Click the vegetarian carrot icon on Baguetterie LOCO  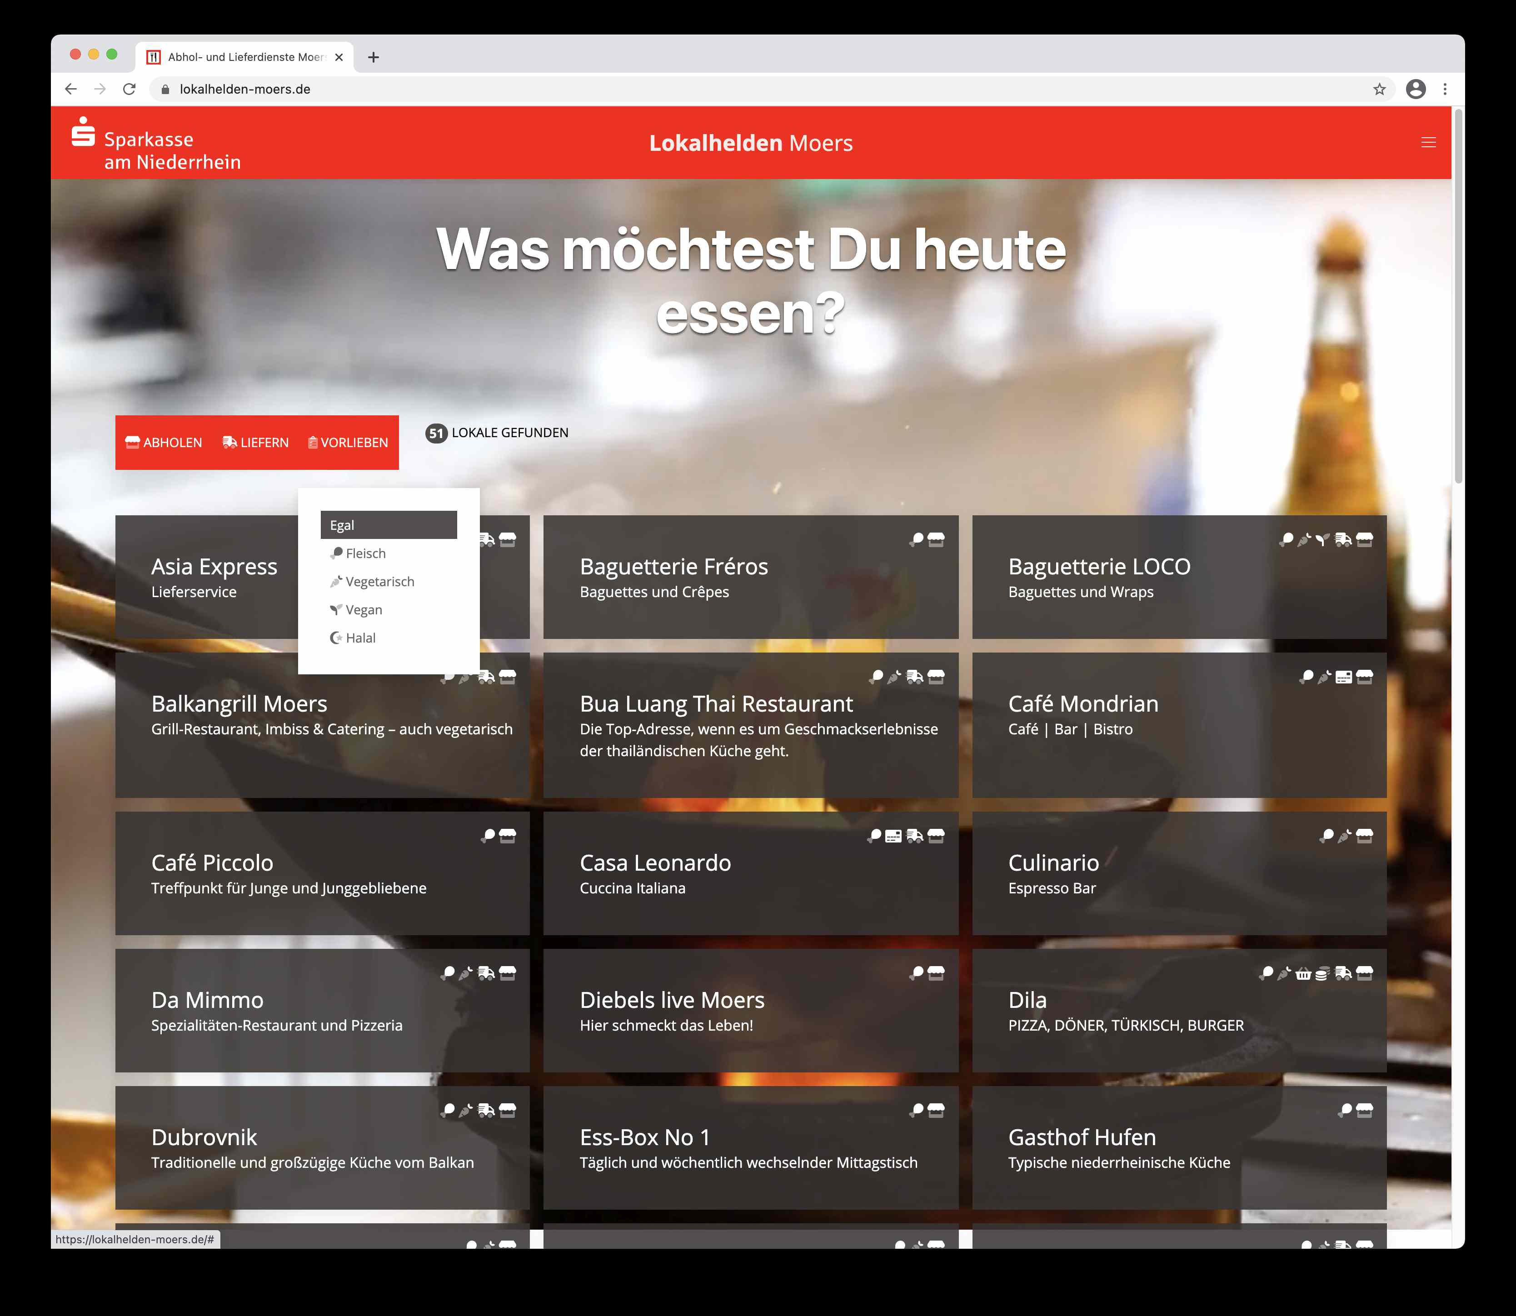pos(1305,540)
